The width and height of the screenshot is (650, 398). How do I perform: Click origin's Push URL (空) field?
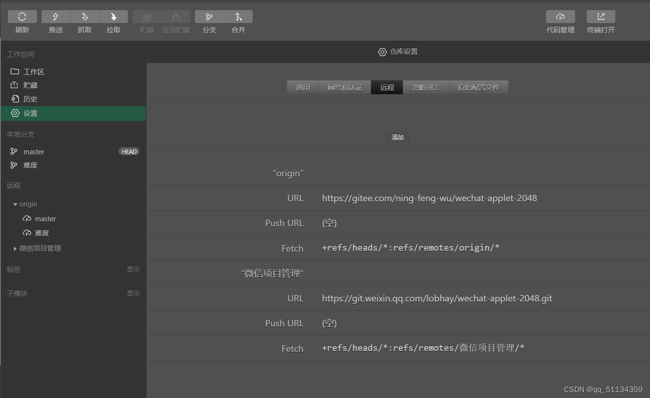[x=329, y=223]
